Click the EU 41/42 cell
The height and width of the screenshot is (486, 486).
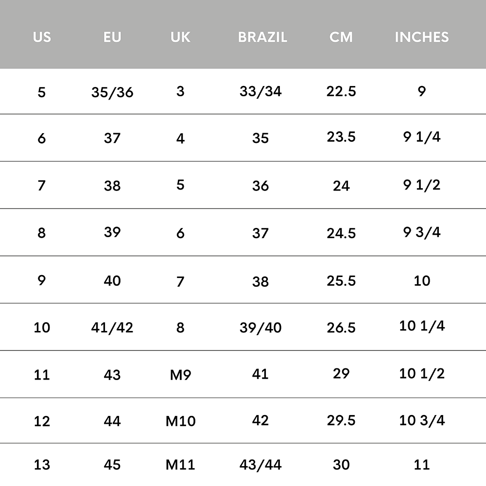(x=112, y=328)
